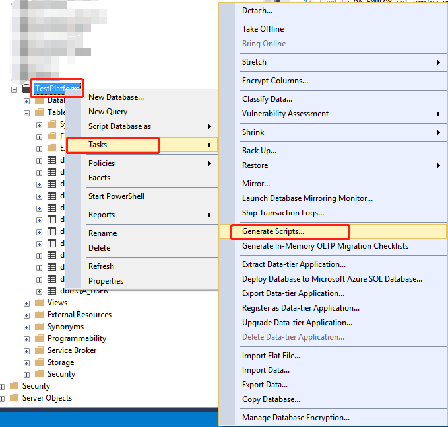Select Facets menu entry
The height and width of the screenshot is (427, 448).
tap(142, 178)
